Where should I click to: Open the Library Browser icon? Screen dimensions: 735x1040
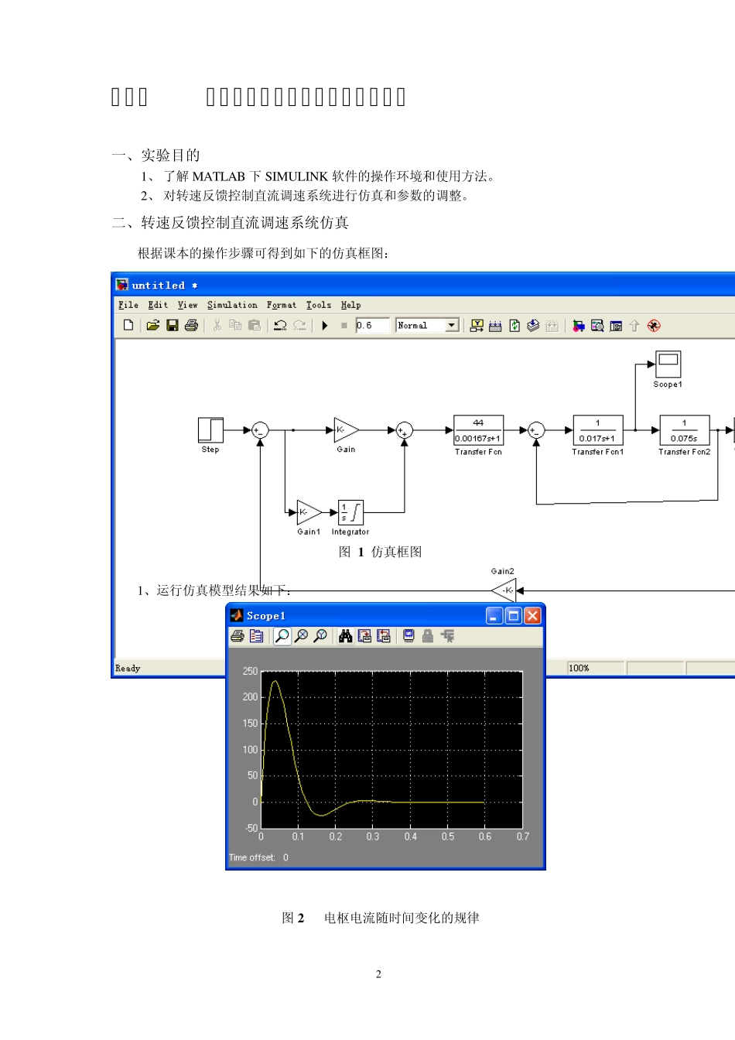pyautogui.click(x=577, y=326)
